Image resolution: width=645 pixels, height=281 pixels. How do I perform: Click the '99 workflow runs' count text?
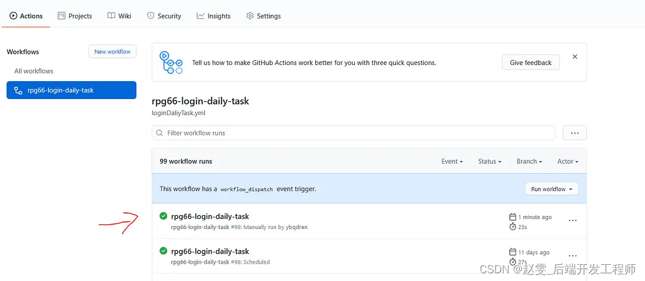(186, 162)
